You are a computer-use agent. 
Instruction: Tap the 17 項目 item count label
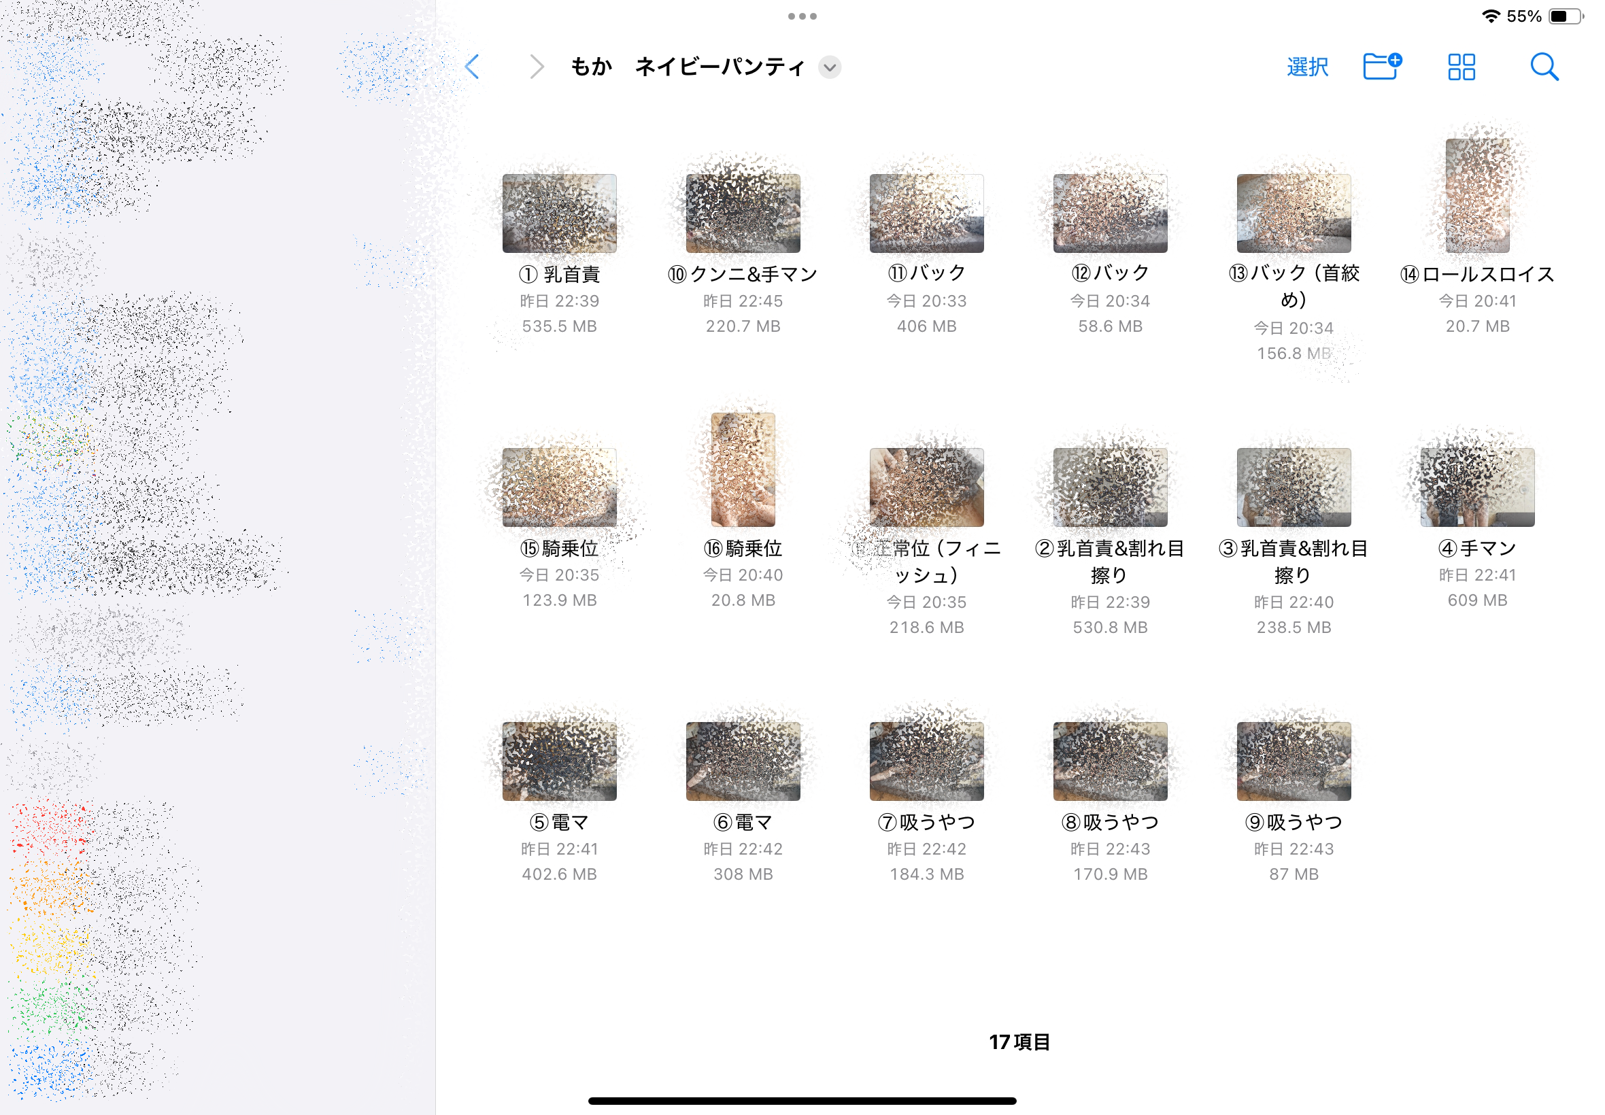(1019, 1042)
